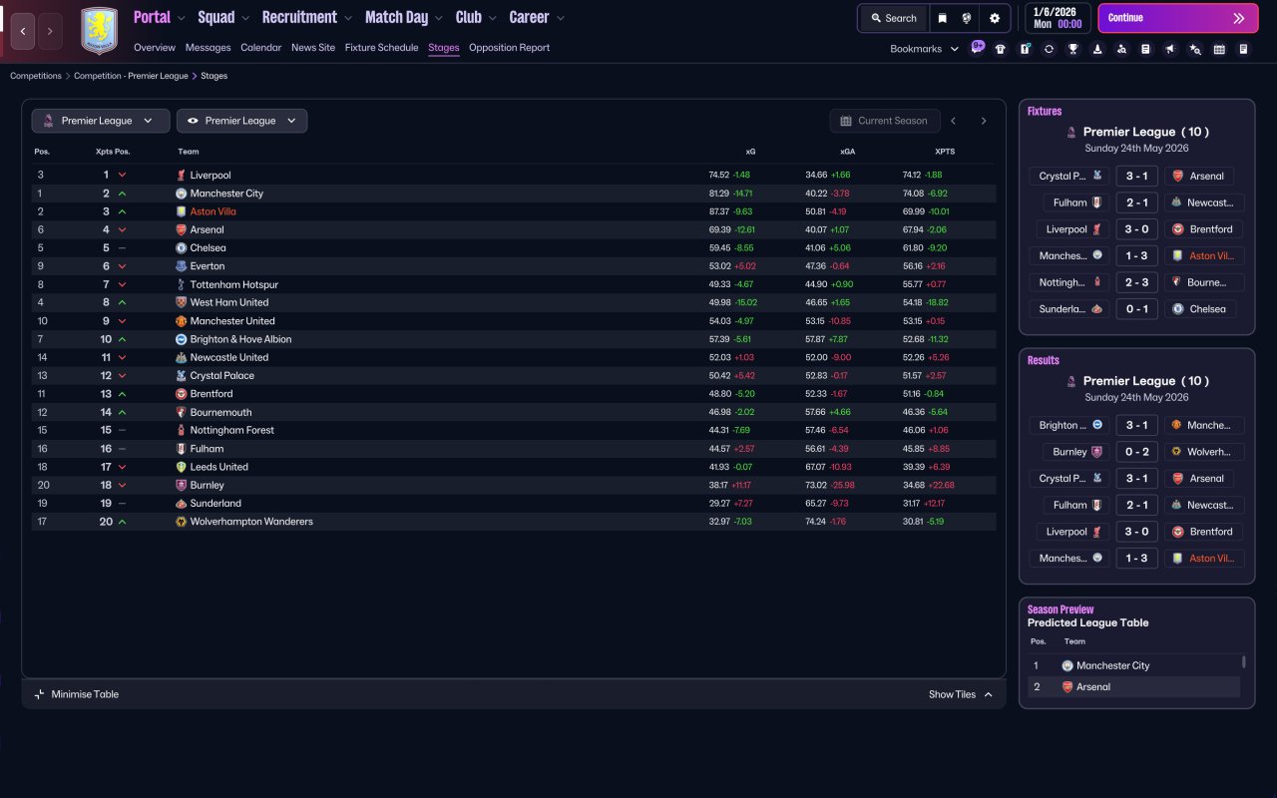Screen dimensions: 1277x798
Task: Go back with the left arrow button
Action: coord(23,31)
